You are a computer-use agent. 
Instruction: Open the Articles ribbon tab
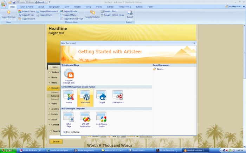click(99, 7)
